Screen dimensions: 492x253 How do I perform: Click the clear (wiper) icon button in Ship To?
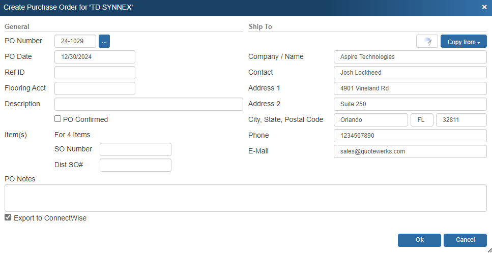tap(427, 42)
